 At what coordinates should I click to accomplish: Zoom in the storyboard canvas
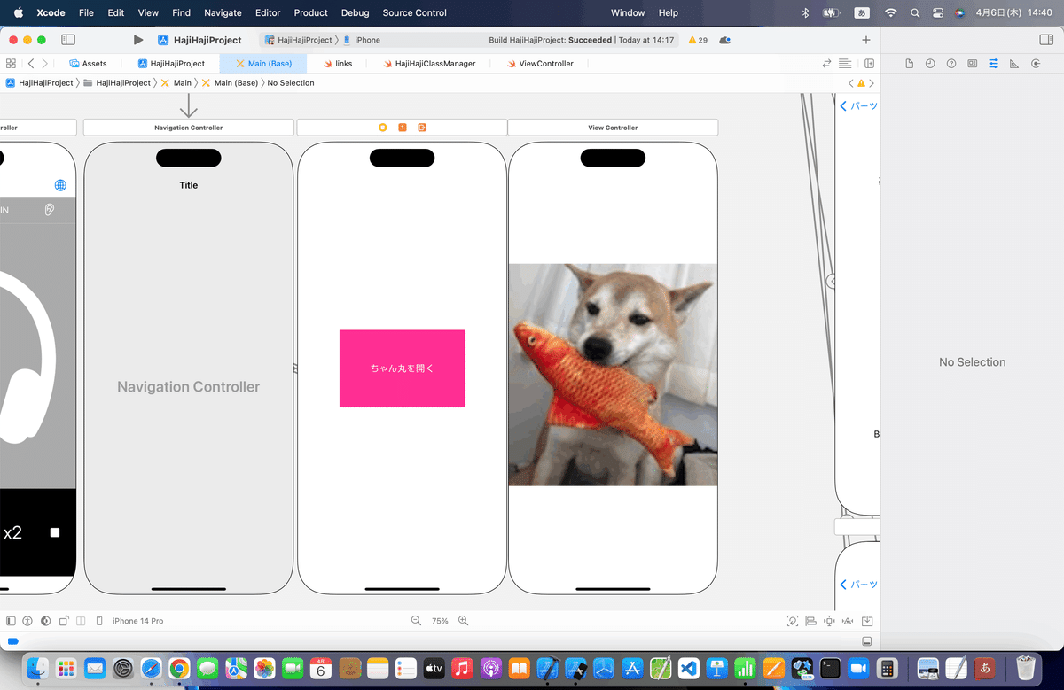(x=463, y=621)
